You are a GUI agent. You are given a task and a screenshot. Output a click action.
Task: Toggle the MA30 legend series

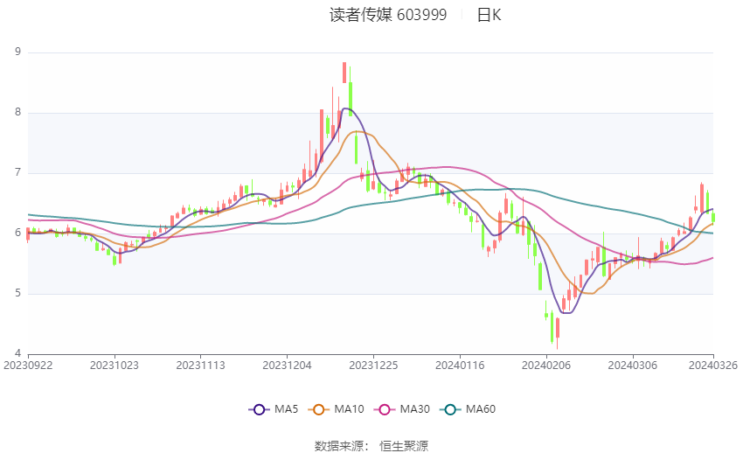click(402, 409)
